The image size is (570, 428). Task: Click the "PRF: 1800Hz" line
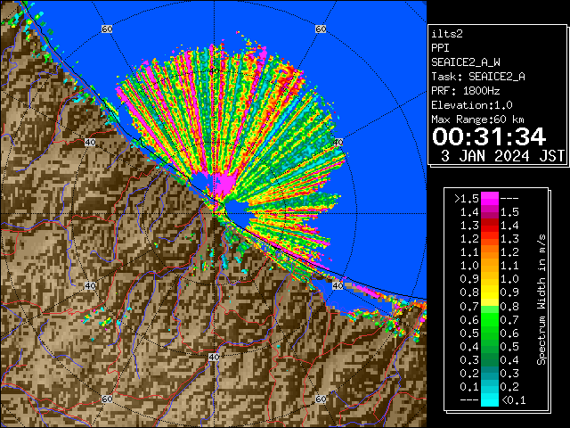466,91
